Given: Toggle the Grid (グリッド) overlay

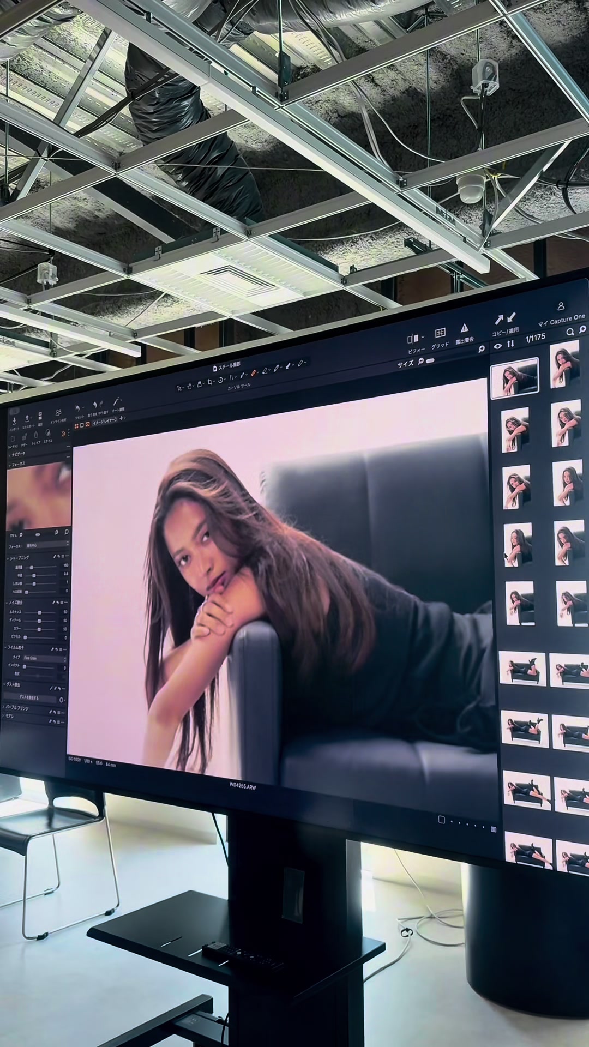Looking at the screenshot, I should coord(440,333).
